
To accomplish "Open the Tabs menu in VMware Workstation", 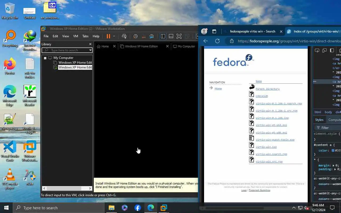I will click(86, 36).
